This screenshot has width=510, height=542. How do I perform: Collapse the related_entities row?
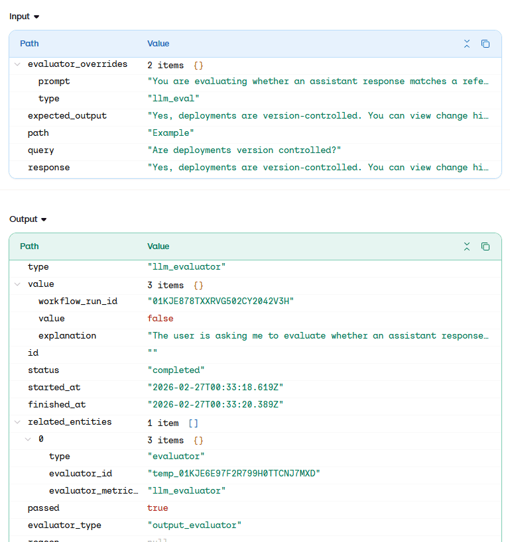pos(17,422)
